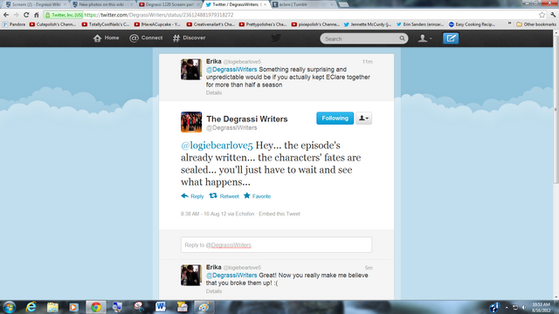This screenshot has width=559, height=314.
Task: Go to the Discover tab
Action: pyautogui.click(x=189, y=38)
